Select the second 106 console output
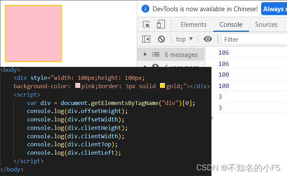 pos(224,64)
